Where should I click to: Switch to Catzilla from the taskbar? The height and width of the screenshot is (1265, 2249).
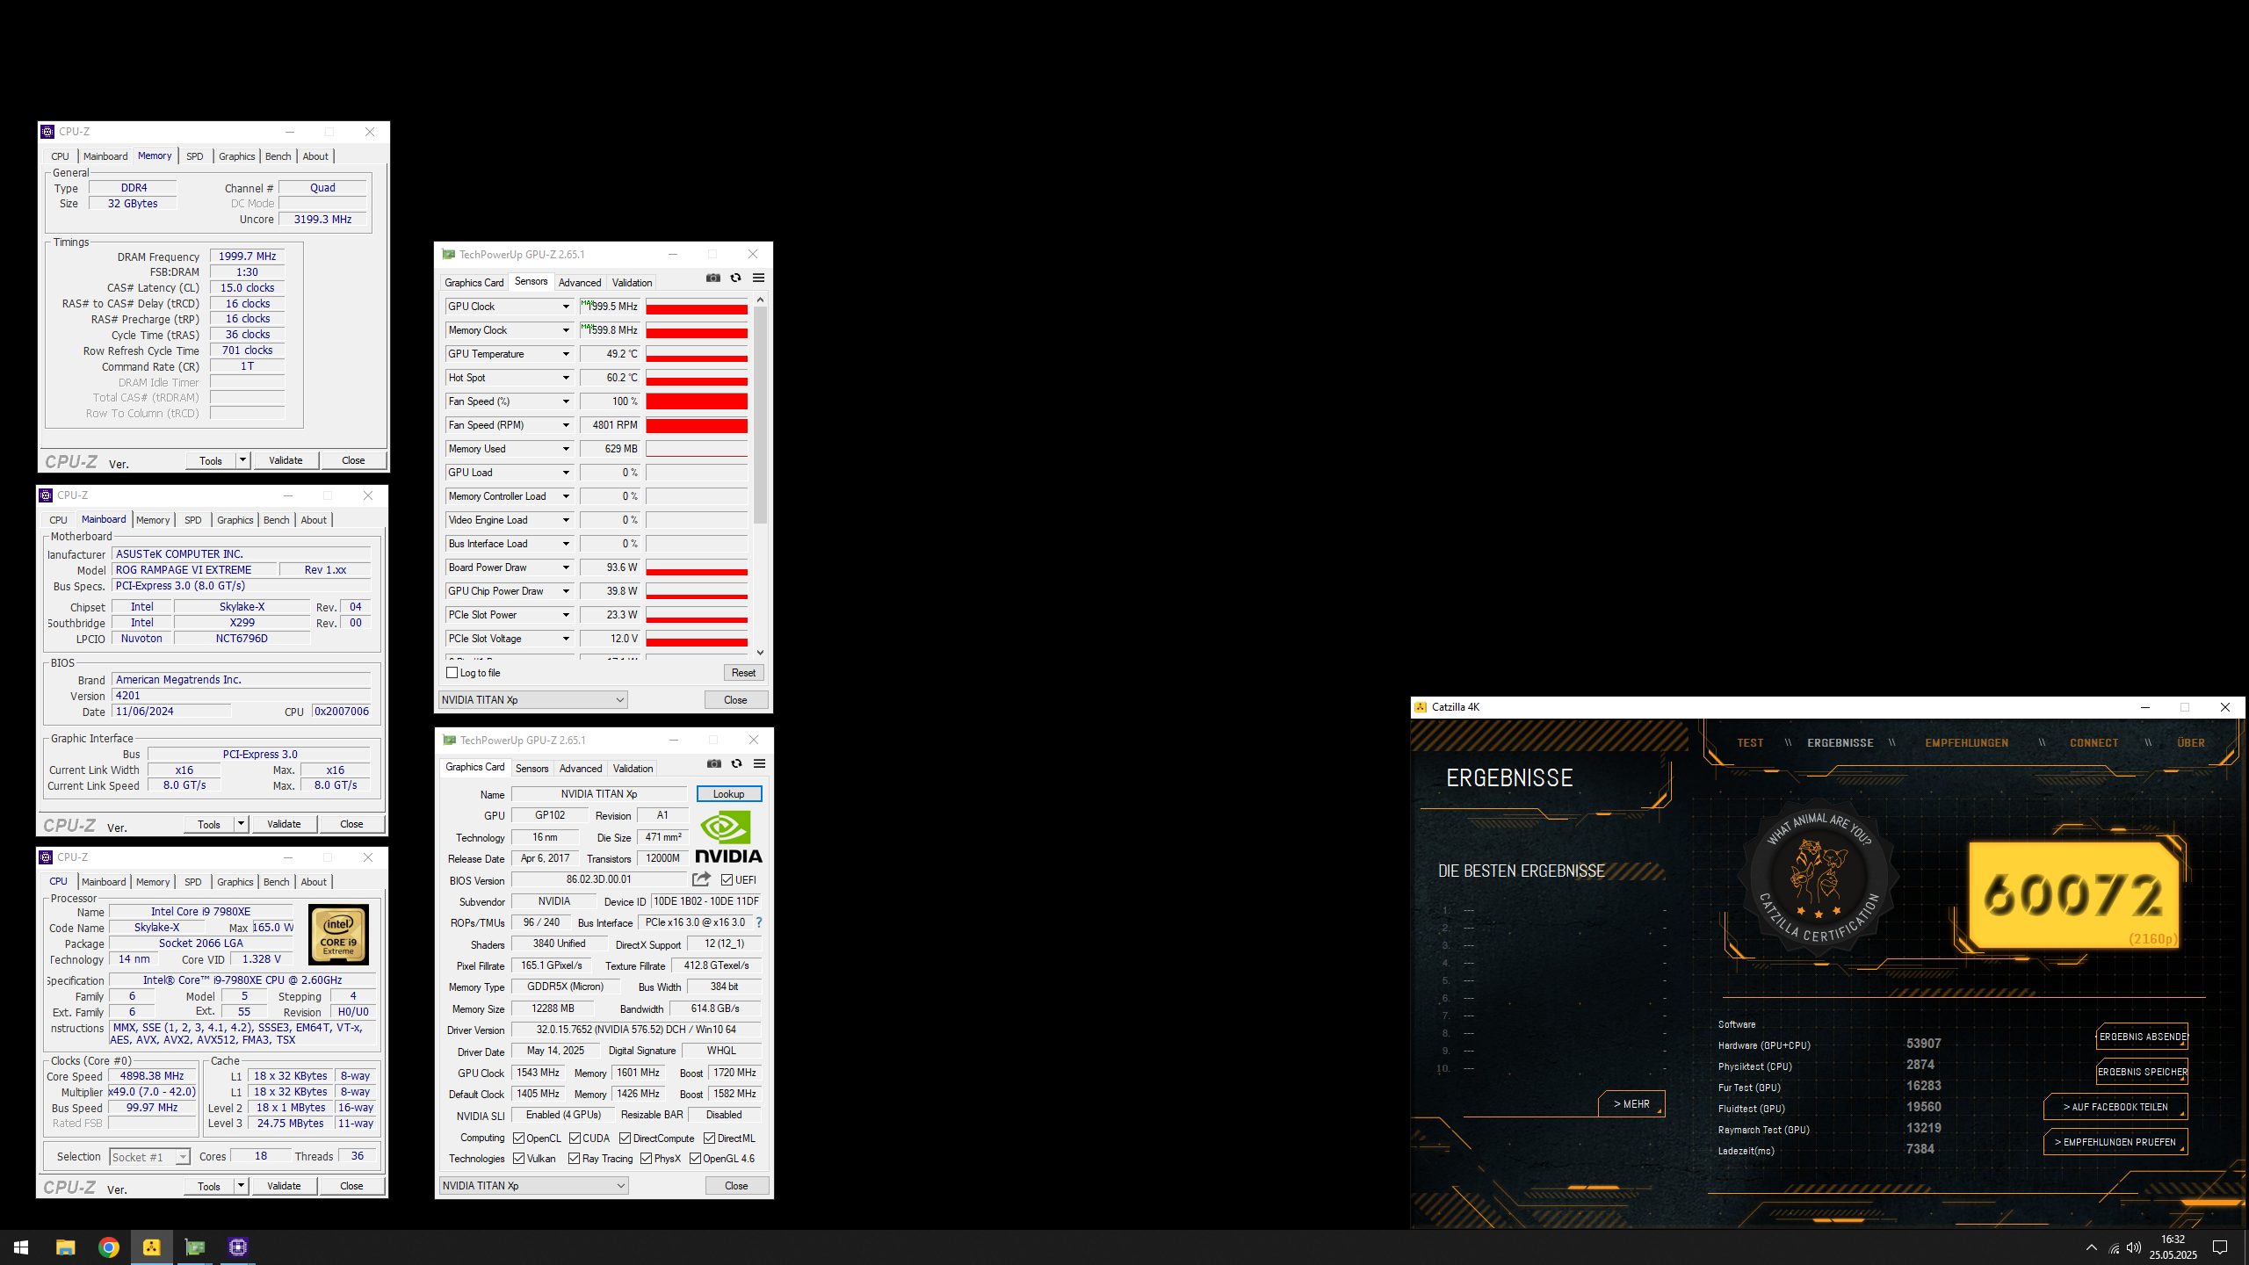151,1247
